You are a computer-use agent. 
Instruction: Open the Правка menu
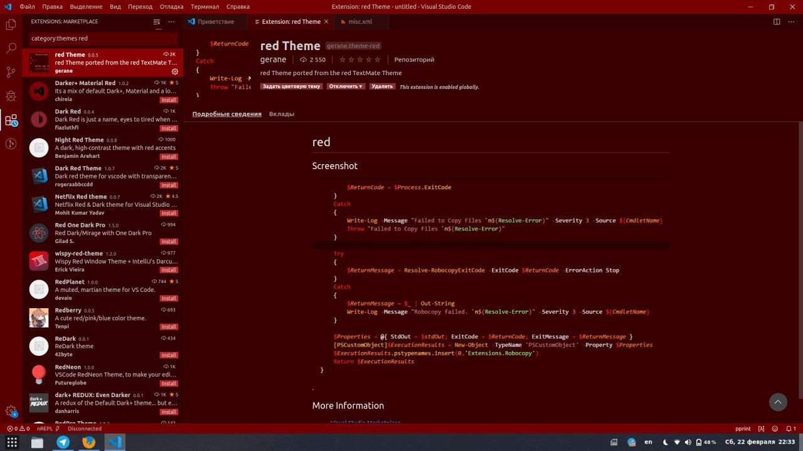(53, 6)
